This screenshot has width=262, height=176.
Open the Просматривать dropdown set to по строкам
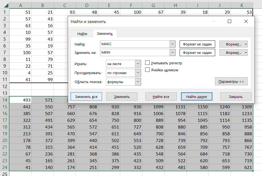coord(123,73)
